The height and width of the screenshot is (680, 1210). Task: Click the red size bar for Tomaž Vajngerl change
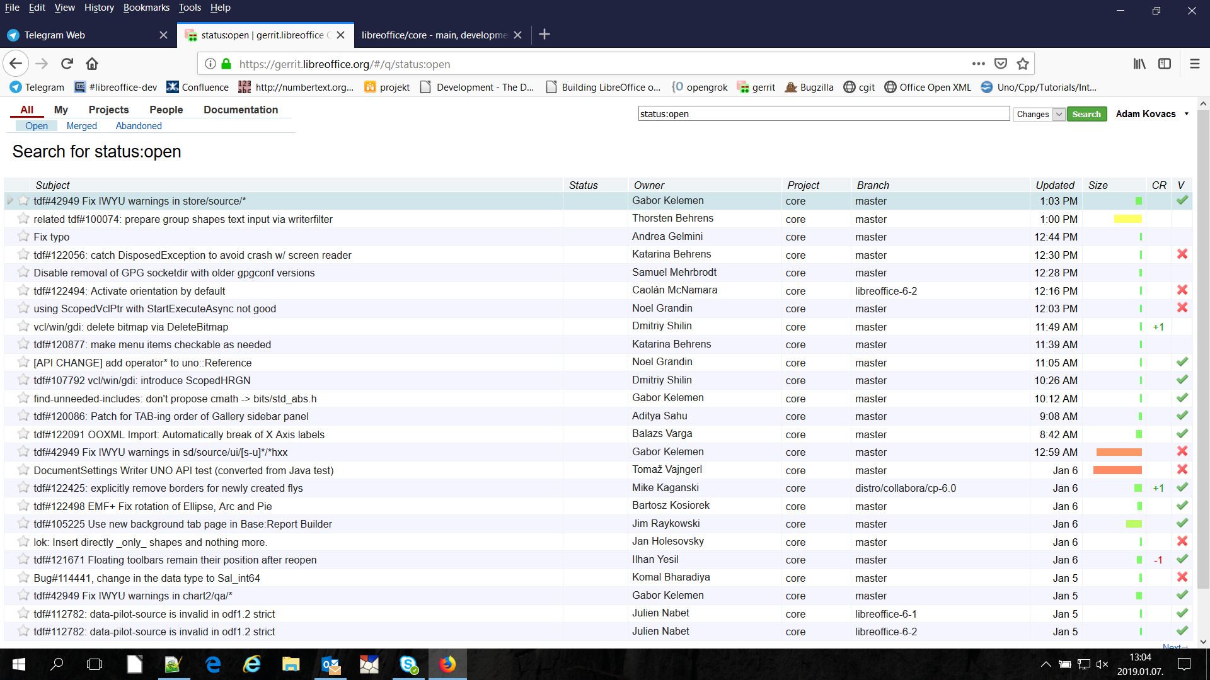(x=1117, y=470)
